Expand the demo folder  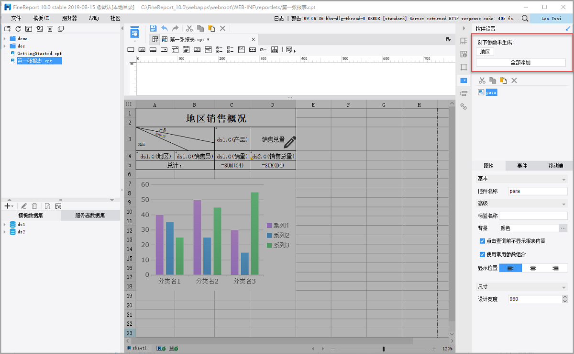click(x=5, y=38)
